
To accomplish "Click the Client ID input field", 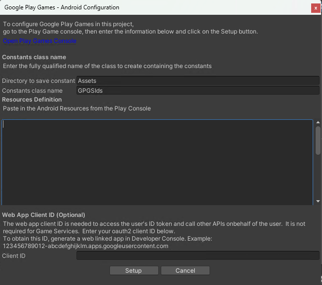I will (198, 255).
